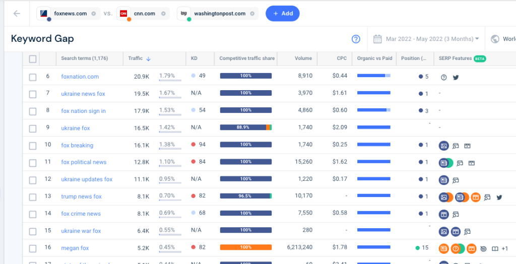This screenshot has width=516, height=264.
Task: Click the KD column header
Action: (194, 58)
